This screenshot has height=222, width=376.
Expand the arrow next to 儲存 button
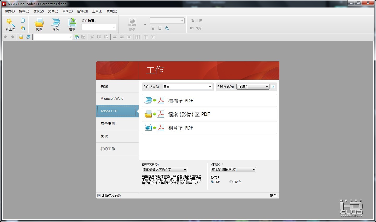pyautogui.click(x=145, y=25)
